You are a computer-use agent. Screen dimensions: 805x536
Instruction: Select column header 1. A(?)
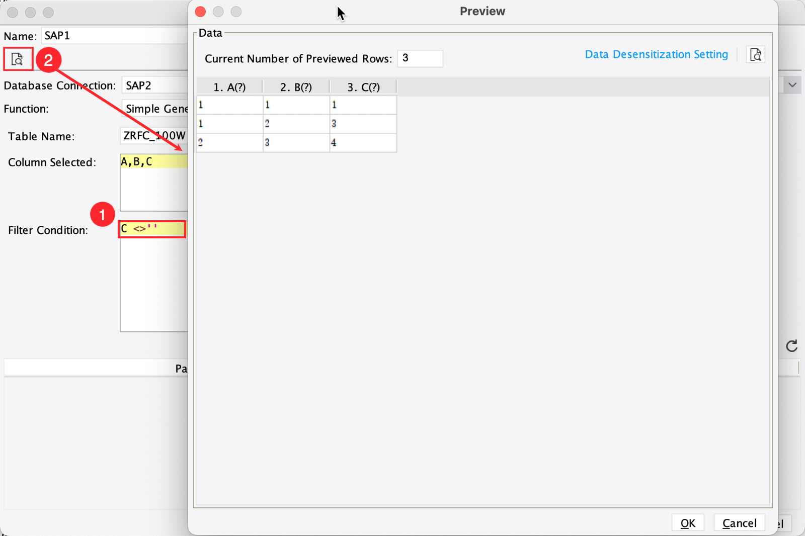coord(229,87)
